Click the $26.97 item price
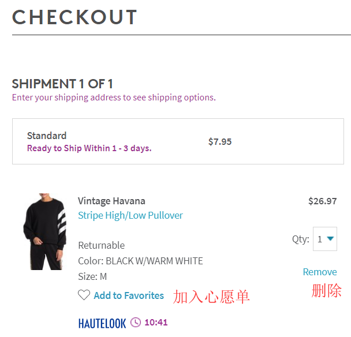The height and width of the screenshot is (337, 351). coord(322,201)
